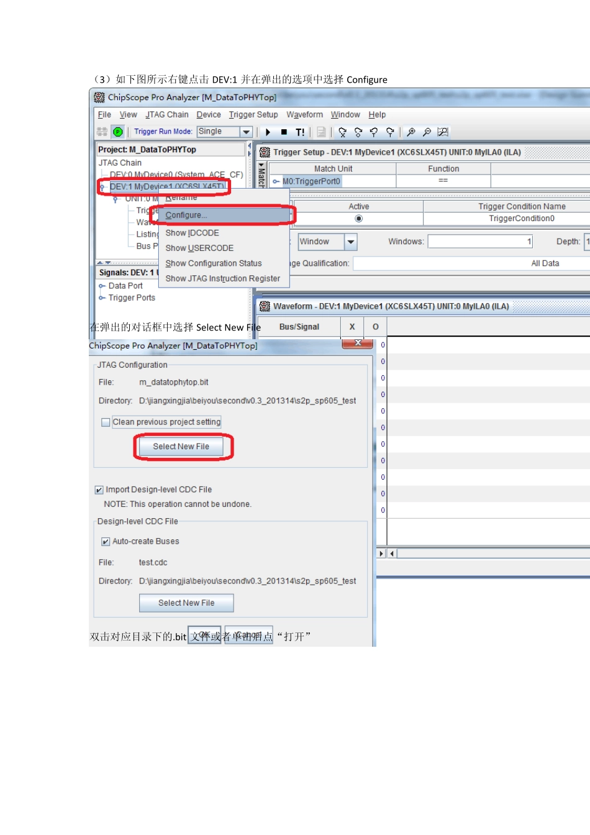Open the Trigger Setup menu
Screen dimensions: 590x835
253,115
